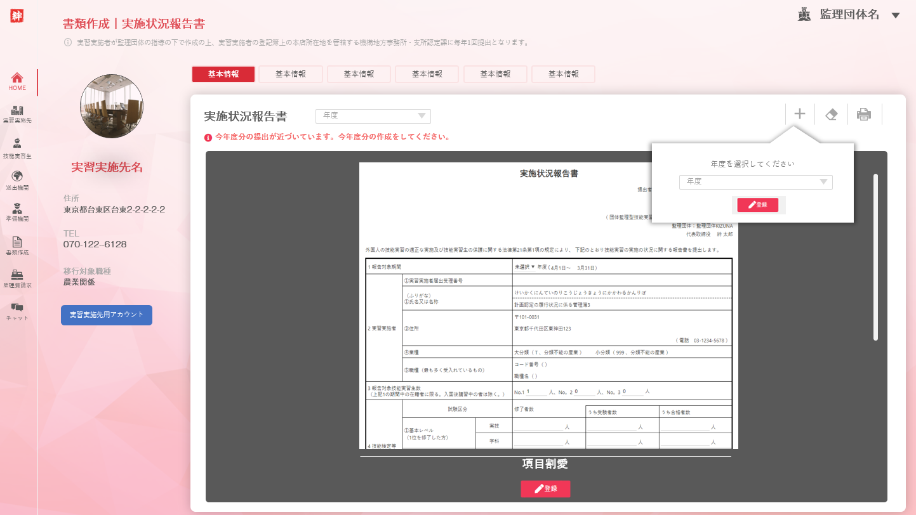
Task: Click the plus icon to add report
Action: point(800,114)
